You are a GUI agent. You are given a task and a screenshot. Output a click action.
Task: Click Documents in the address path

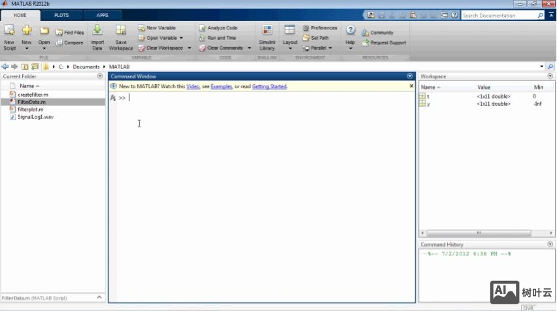click(86, 67)
